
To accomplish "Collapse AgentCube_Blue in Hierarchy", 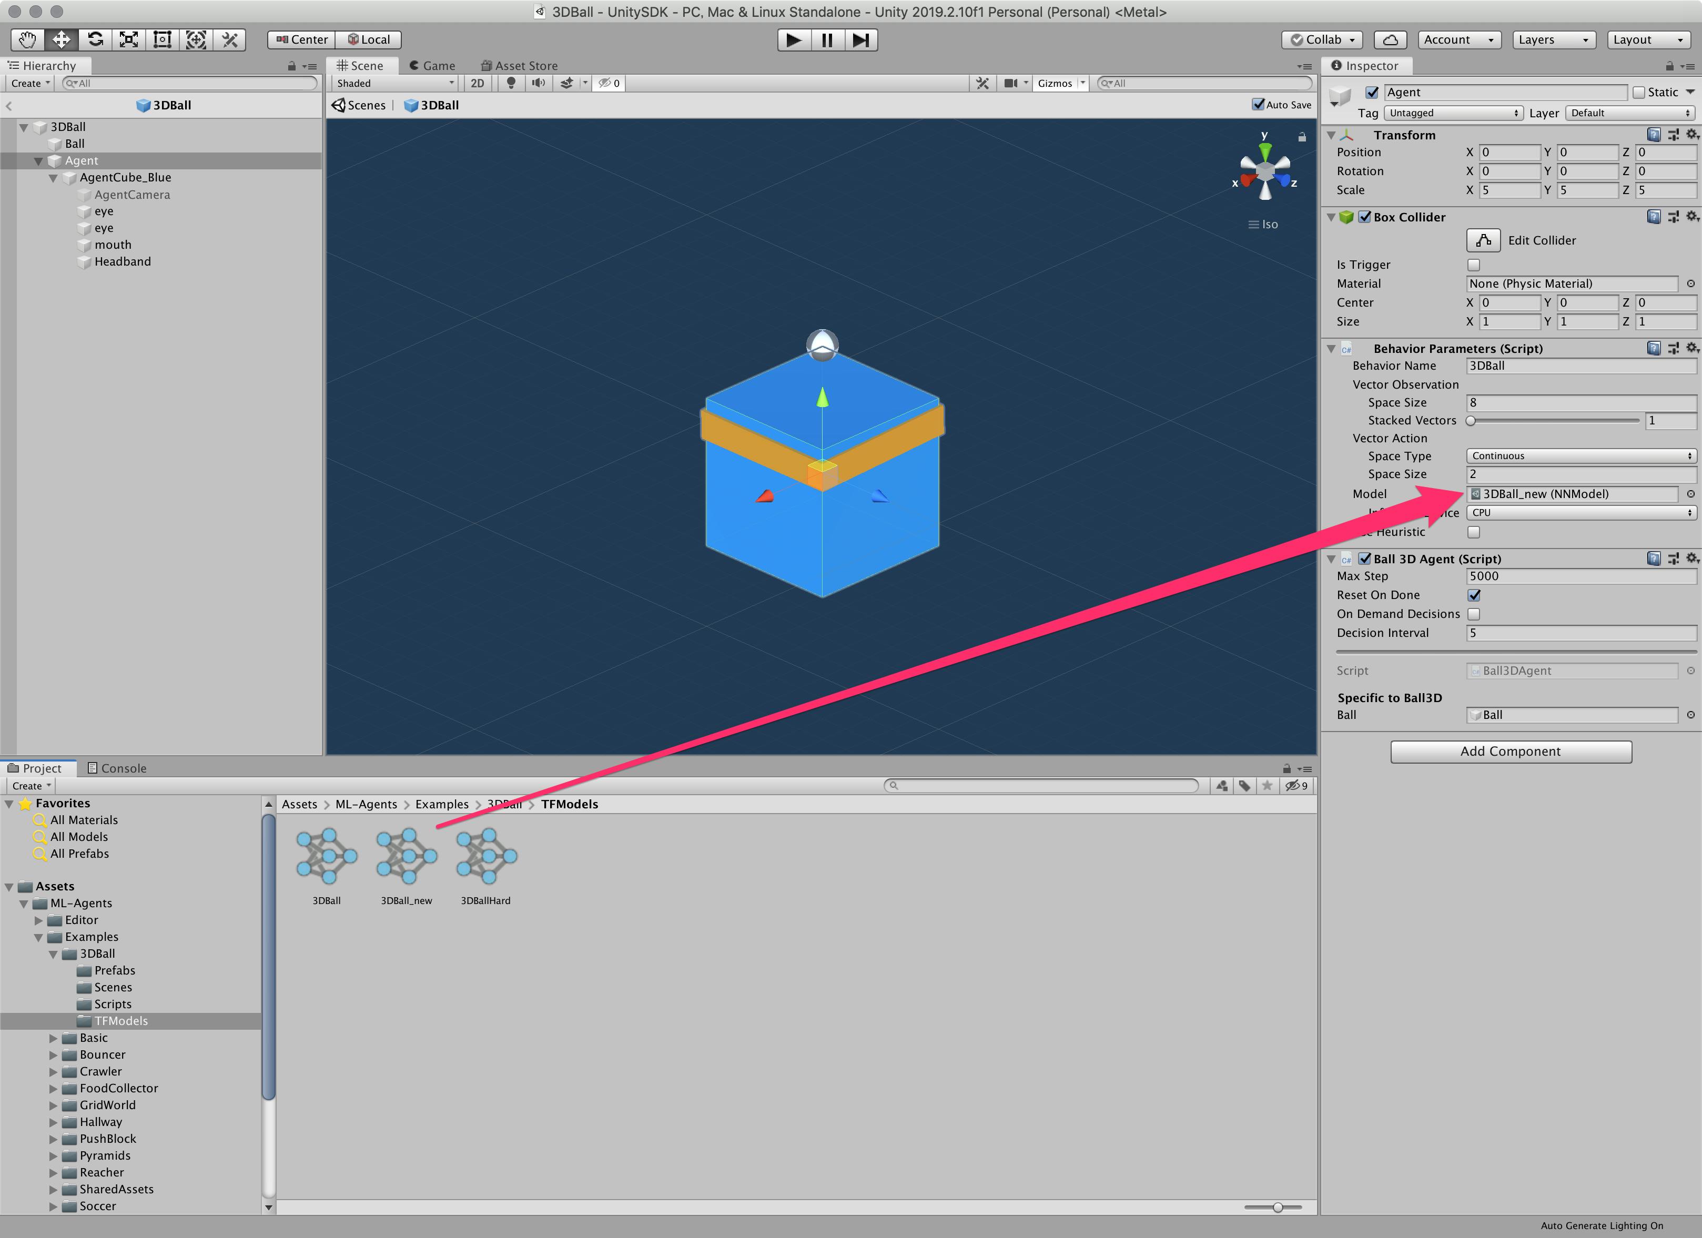I will 53,178.
